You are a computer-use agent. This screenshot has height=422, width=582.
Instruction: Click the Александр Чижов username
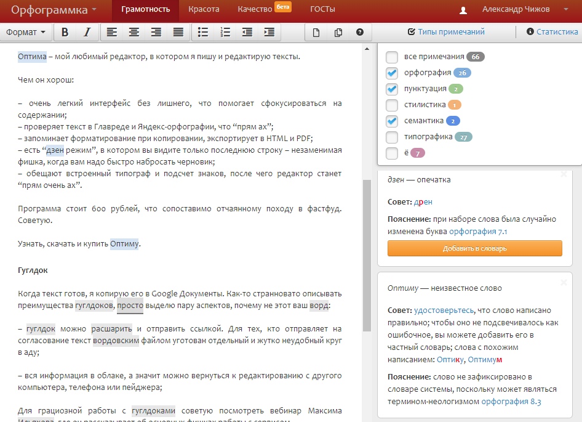pyautogui.click(x=516, y=9)
